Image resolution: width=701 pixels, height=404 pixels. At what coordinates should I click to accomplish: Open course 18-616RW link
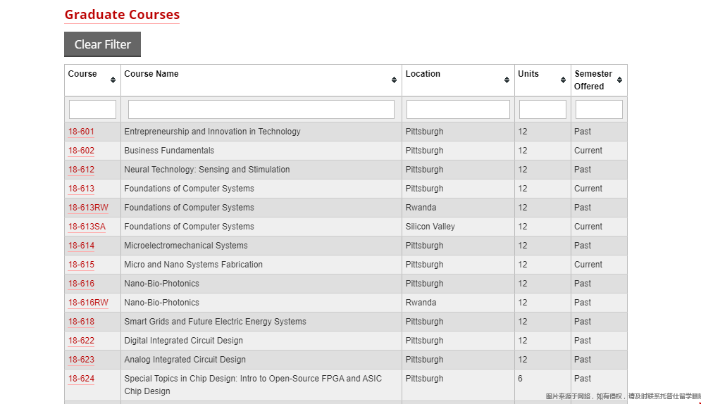tap(88, 302)
